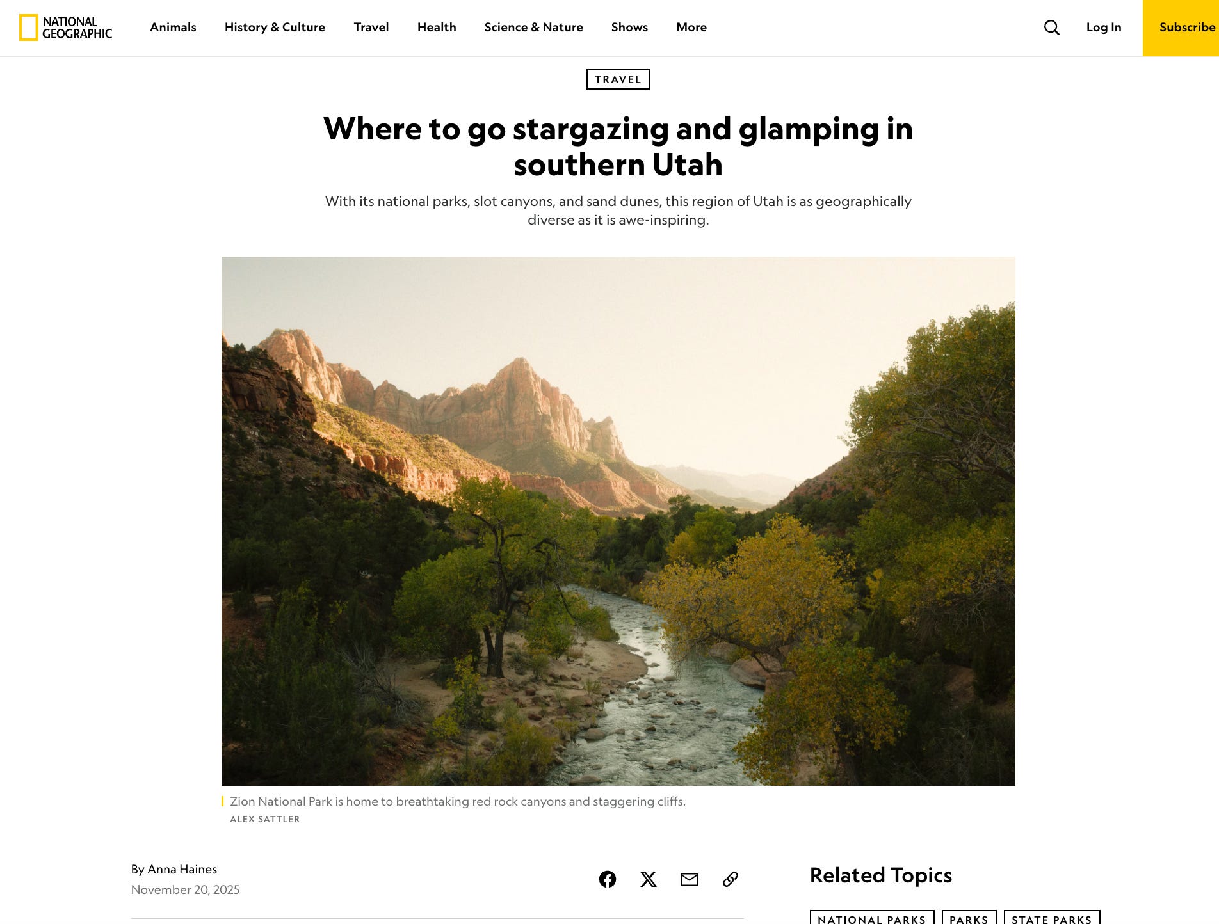Open the Health section
The width and height of the screenshot is (1219, 924).
click(437, 28)
